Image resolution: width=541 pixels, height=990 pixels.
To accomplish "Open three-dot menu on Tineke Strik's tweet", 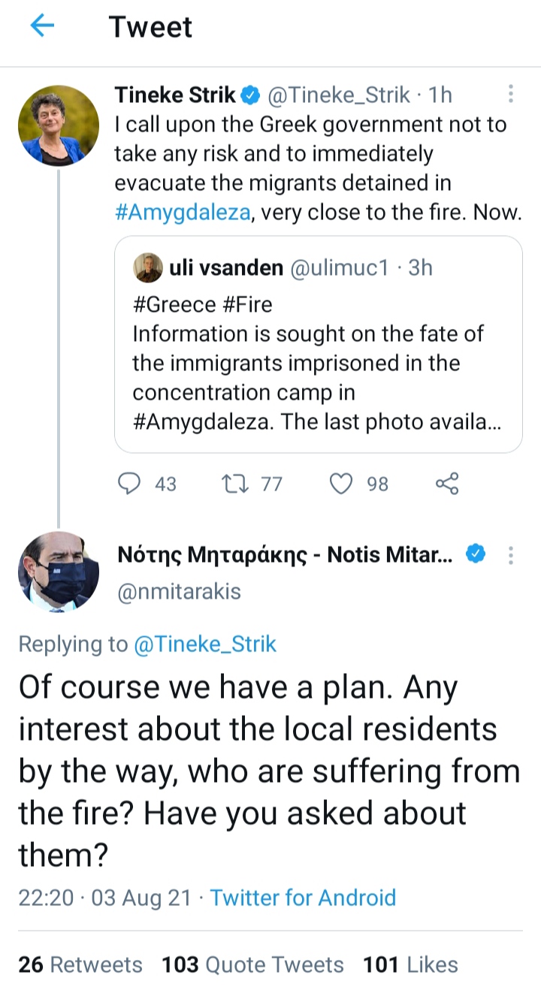I will tap(511, 95).
